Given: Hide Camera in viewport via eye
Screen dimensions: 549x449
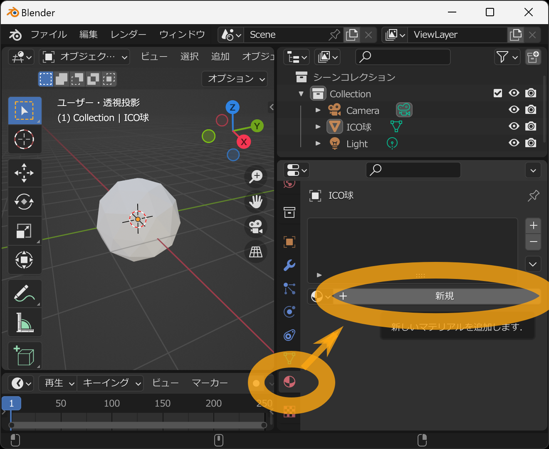Looking at the screenshot, I should pos(514,110).
